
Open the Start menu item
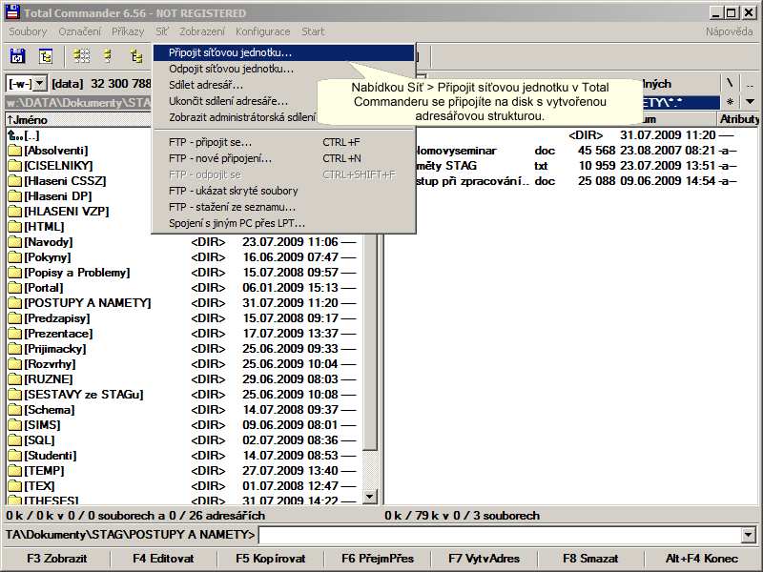click(313, 31)
